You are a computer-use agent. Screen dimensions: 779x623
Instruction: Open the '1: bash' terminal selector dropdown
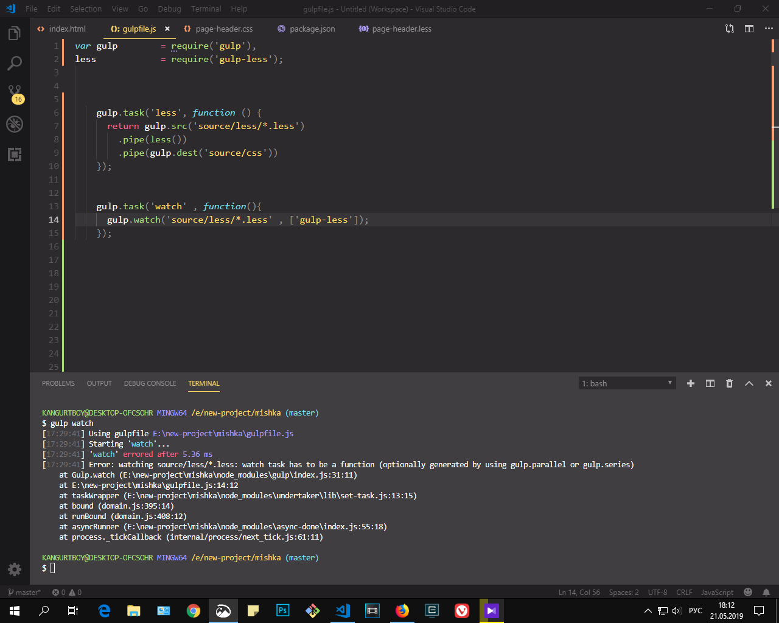(x=627, y=383)
